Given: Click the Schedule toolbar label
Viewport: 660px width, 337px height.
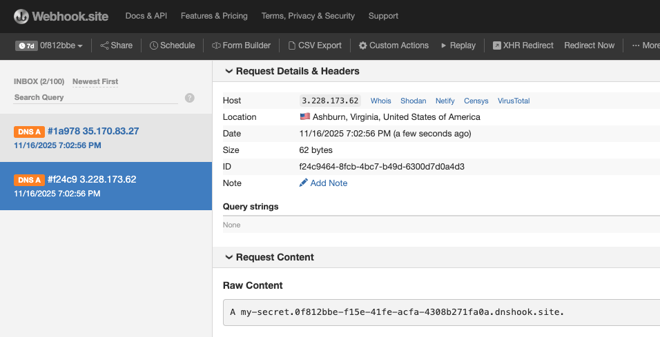Looking at the screenshot, I should (177, 45).
